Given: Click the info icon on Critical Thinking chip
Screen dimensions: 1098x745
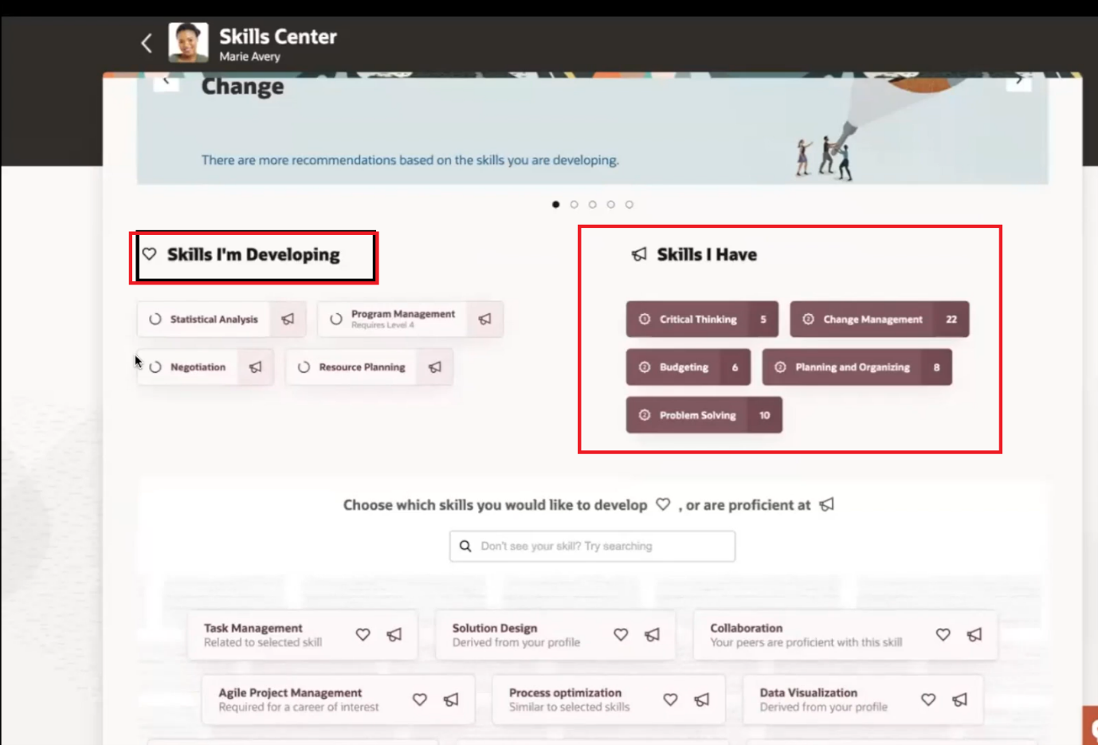Looking at the screenshot, I should [x=645, y=319].
